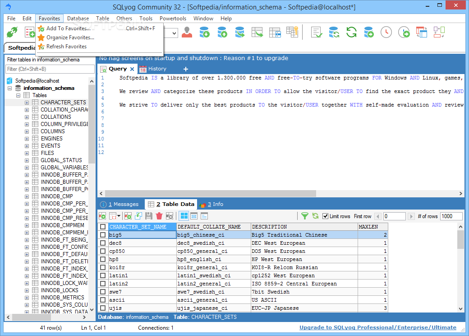This screenshot has width=469, height=336.
Task: Click the document with green checkmark icon
Action: (x=317, y=32)
